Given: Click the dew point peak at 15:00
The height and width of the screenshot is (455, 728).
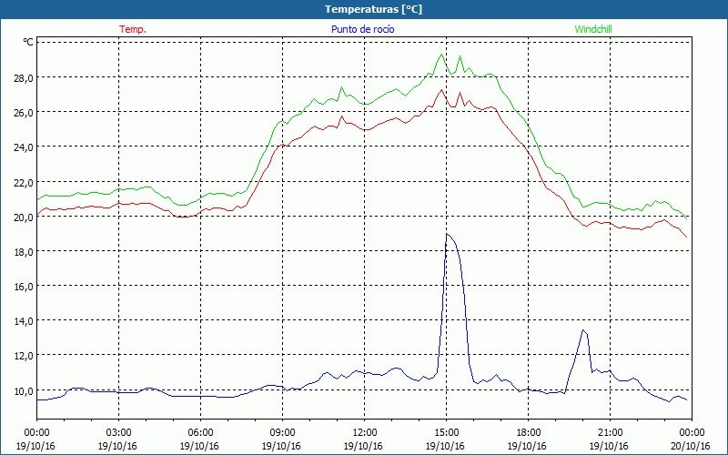Looking at the screenshot, I should click(447, 235).
